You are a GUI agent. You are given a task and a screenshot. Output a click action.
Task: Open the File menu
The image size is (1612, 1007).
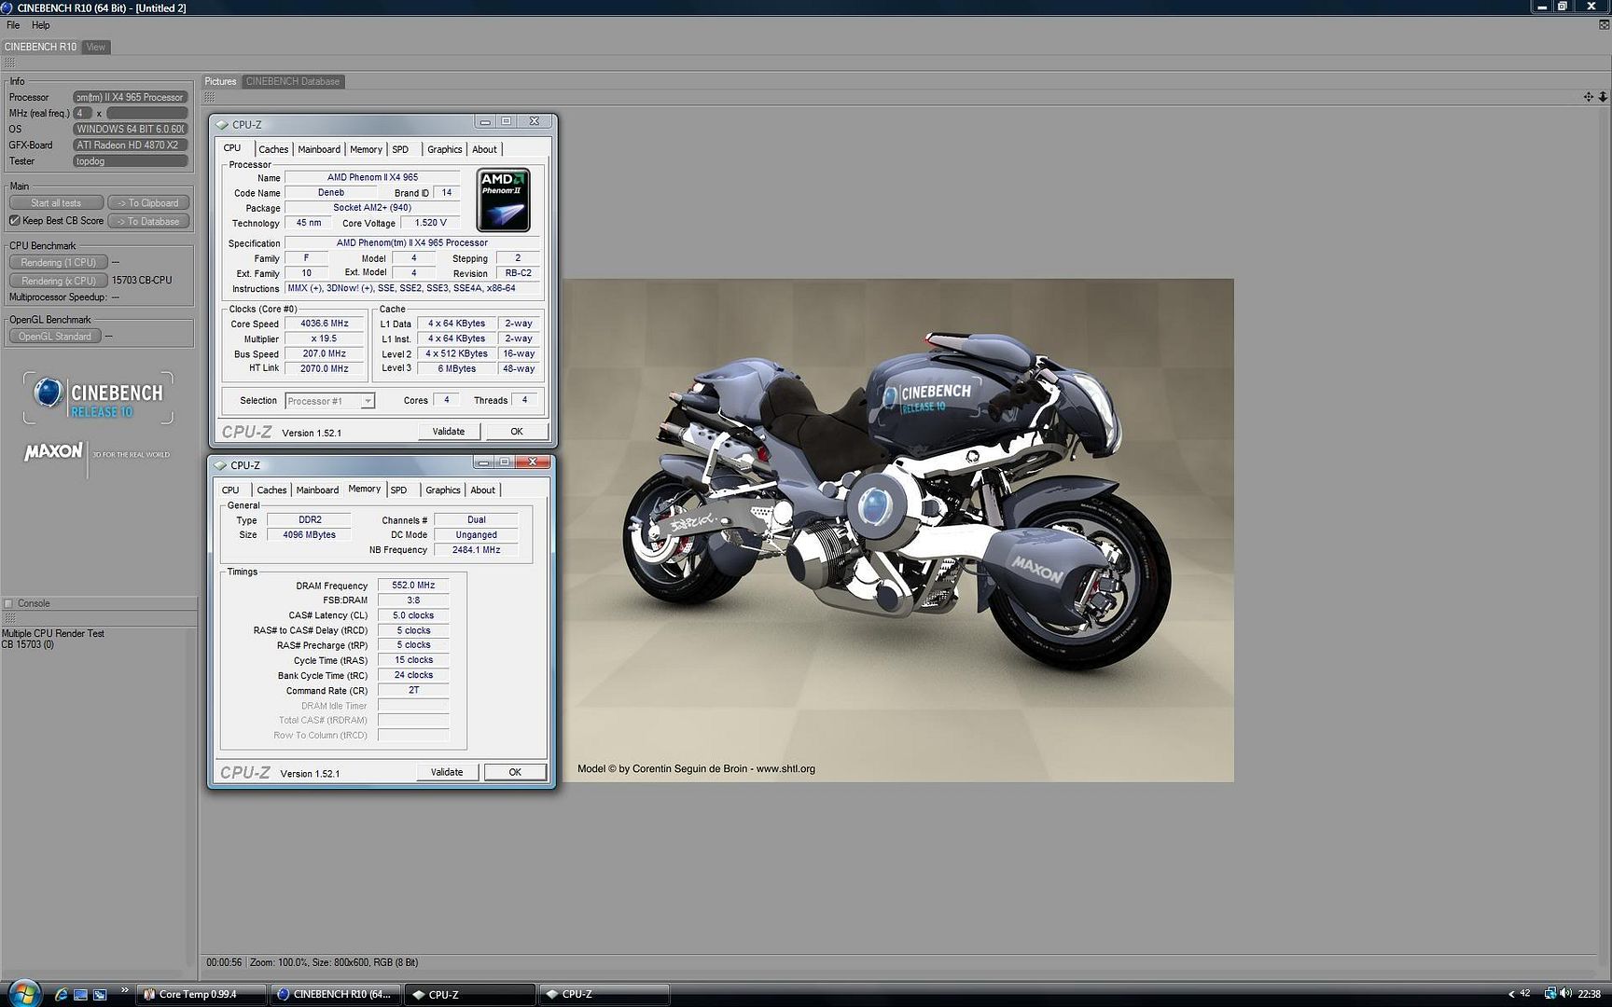pos(13,25)
